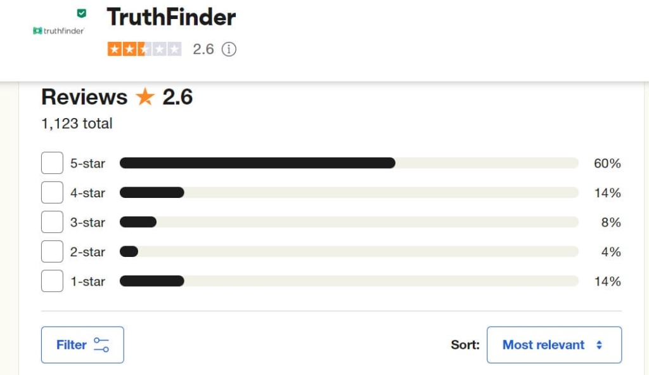Check the 5-star filter checkbox
Image resolution: width=649 pixels, height=375 pixels.
52,163
